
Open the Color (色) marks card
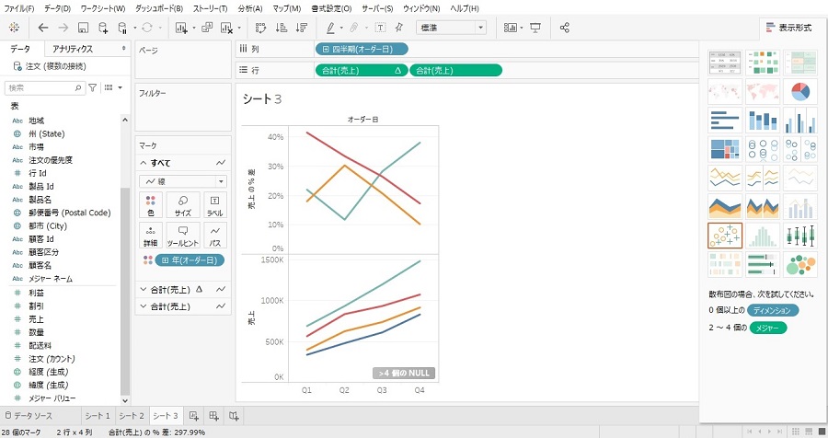coord(151,204)
